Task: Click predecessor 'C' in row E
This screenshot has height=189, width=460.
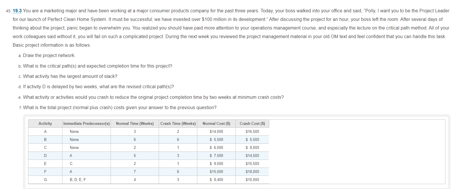Action: point(87,164)
